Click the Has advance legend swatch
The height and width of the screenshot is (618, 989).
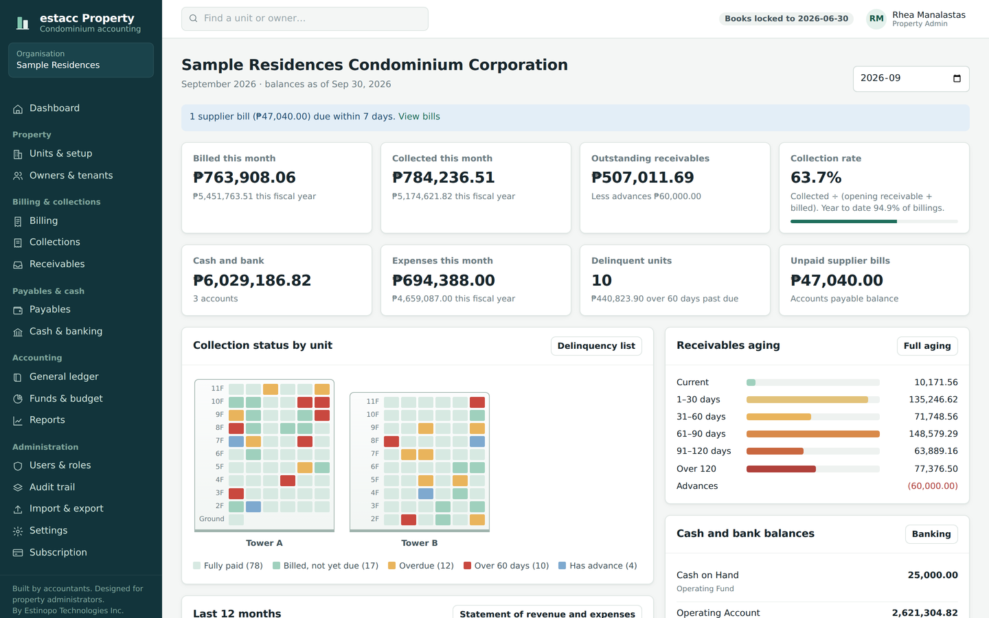[x=562, y=566]
